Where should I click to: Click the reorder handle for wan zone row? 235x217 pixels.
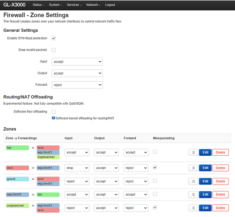(x=193, y=168)
